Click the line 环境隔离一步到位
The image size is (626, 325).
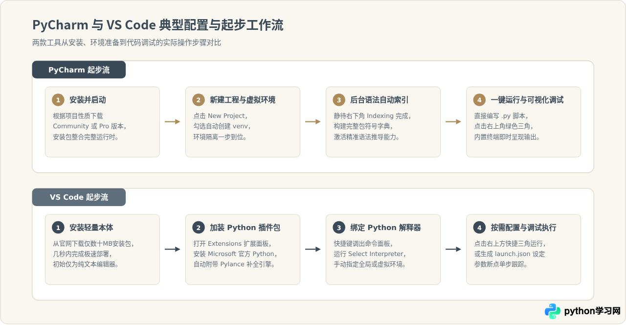220,137
